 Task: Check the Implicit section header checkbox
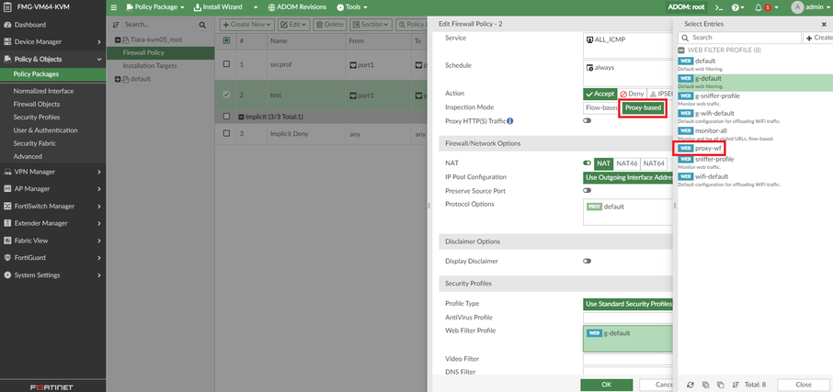click(x=227, y=117)
